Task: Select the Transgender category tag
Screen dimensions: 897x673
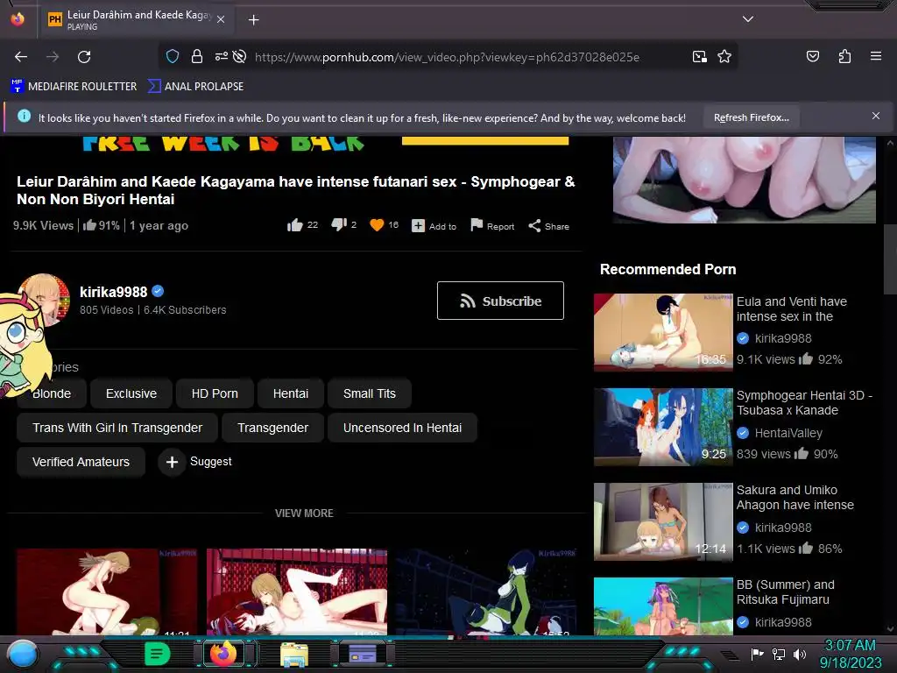Action: pyautogui.click(x=273, y=428)
